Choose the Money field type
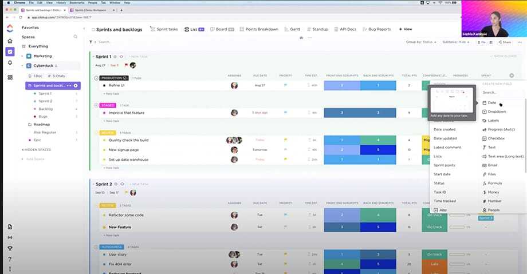This screenshot has height=274, width=527. tap(491, 192)
